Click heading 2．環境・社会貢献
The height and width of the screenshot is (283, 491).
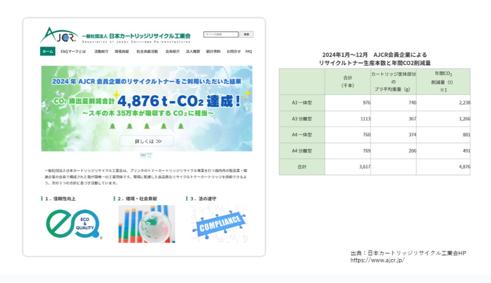coord(137,199)
